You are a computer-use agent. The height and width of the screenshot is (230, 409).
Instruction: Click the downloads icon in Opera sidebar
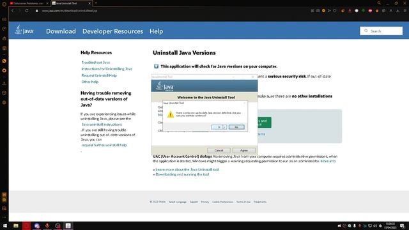pos(4,84)
